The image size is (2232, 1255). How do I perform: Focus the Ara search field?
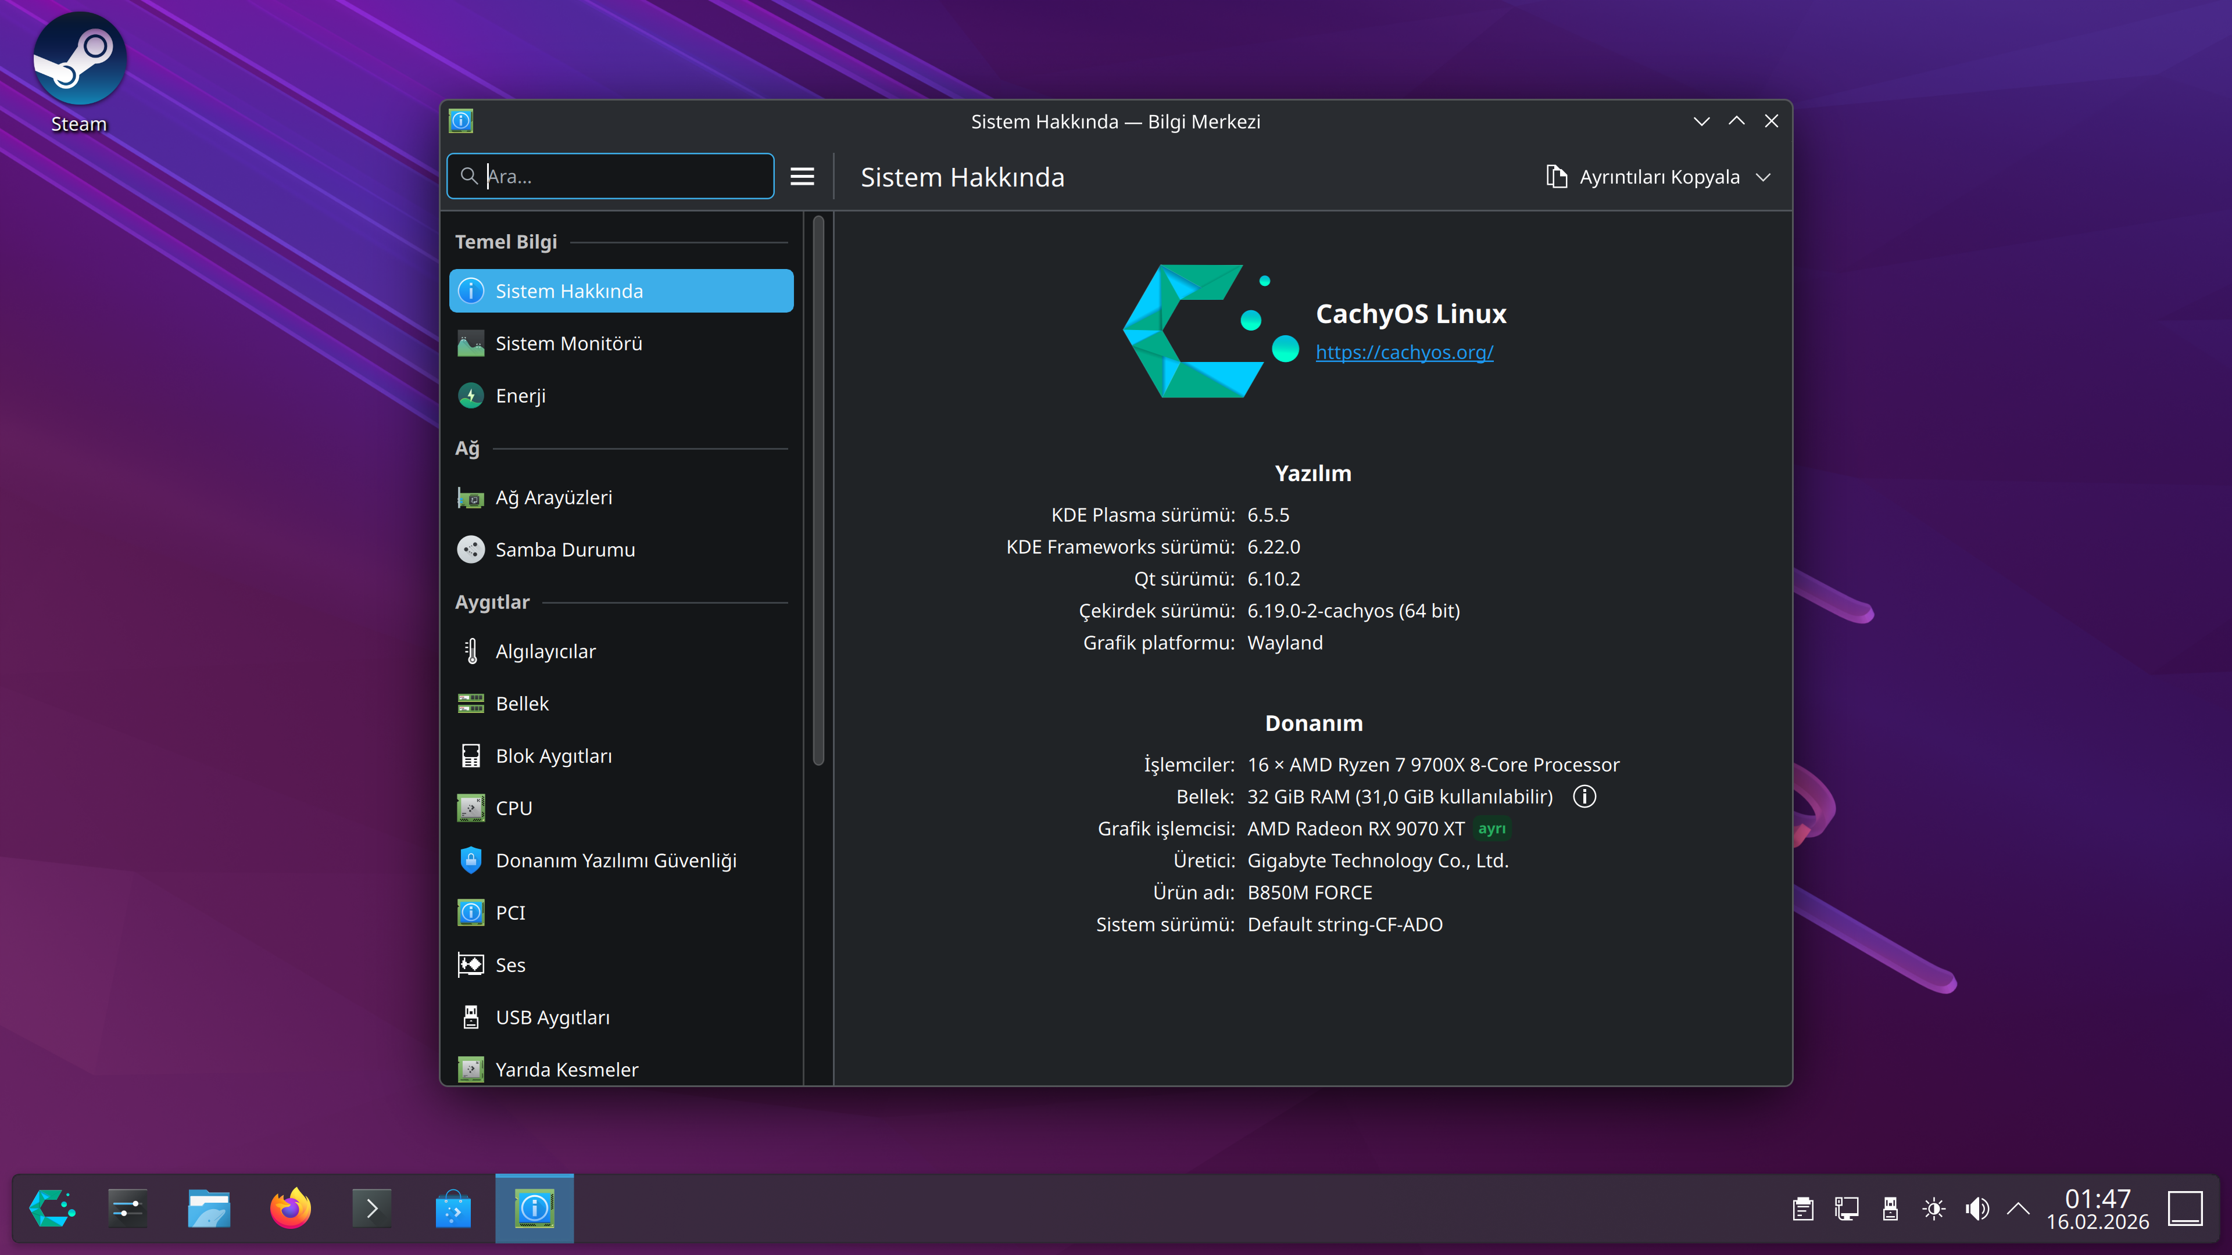pos(611,176)
